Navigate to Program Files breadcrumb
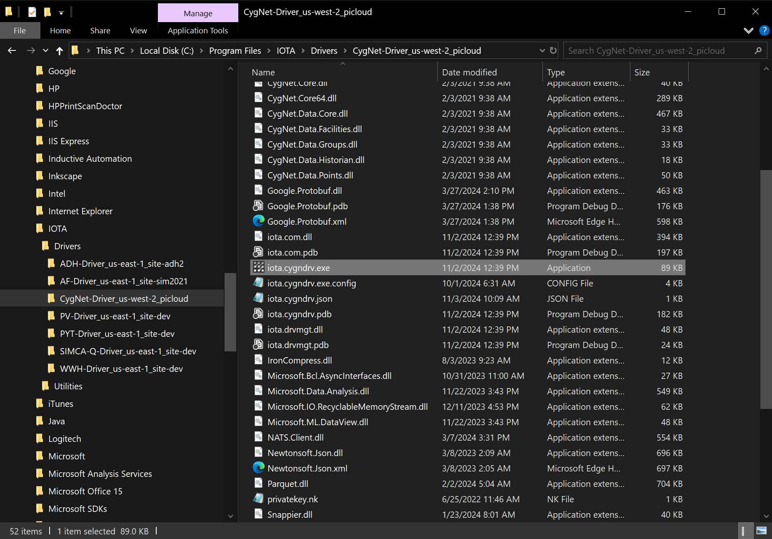Image resolution: width=772 pixels, height=539 pixels. [x=235, y=50]
